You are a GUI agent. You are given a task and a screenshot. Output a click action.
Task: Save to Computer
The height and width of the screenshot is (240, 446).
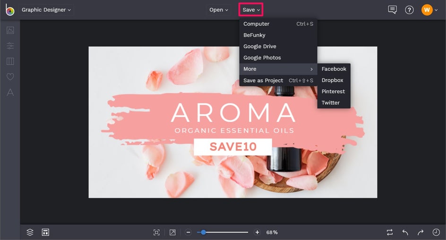pos(278,24)
